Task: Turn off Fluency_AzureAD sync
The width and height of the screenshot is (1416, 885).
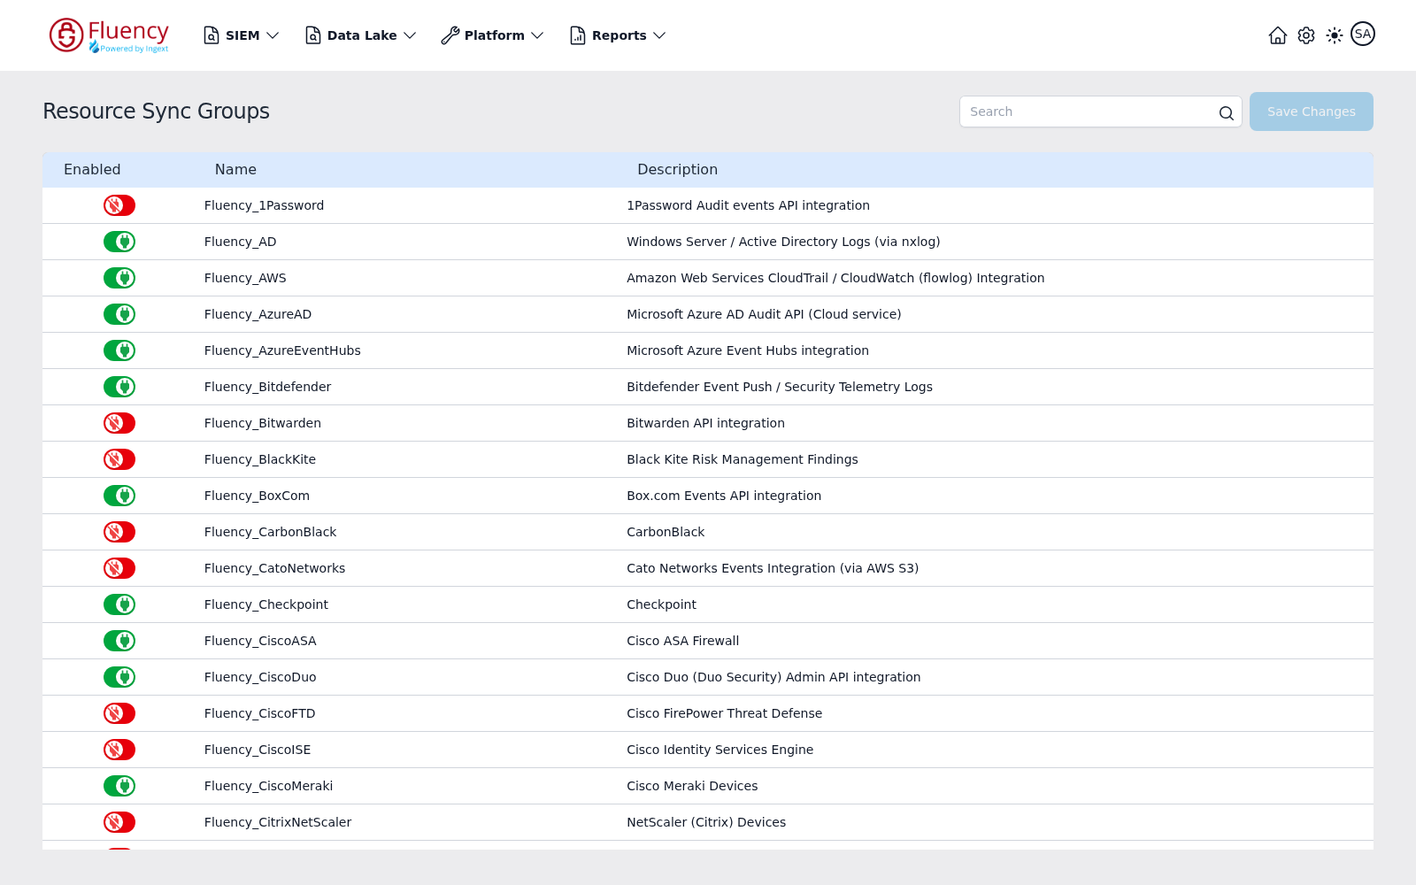Action: [119, 314]
